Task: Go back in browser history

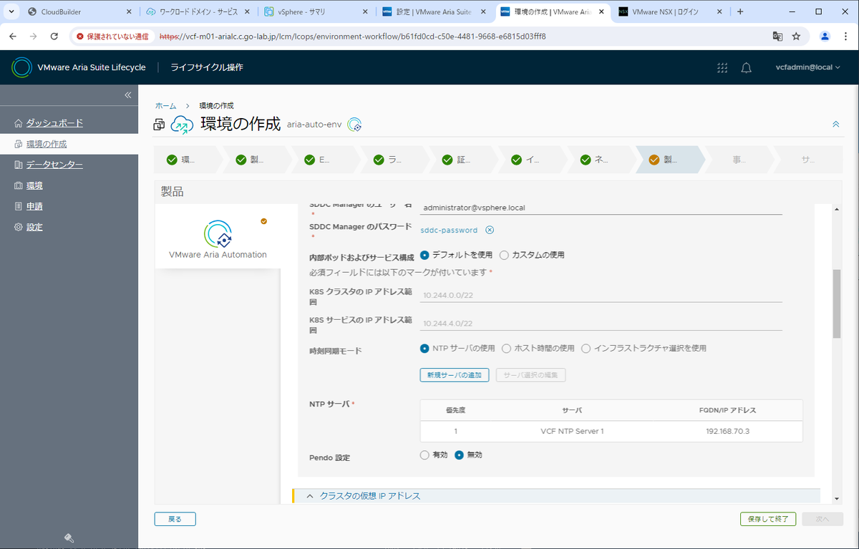Action: [14, 36]
